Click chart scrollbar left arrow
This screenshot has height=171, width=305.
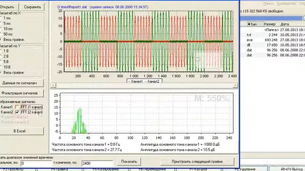[x=53, y=85]
